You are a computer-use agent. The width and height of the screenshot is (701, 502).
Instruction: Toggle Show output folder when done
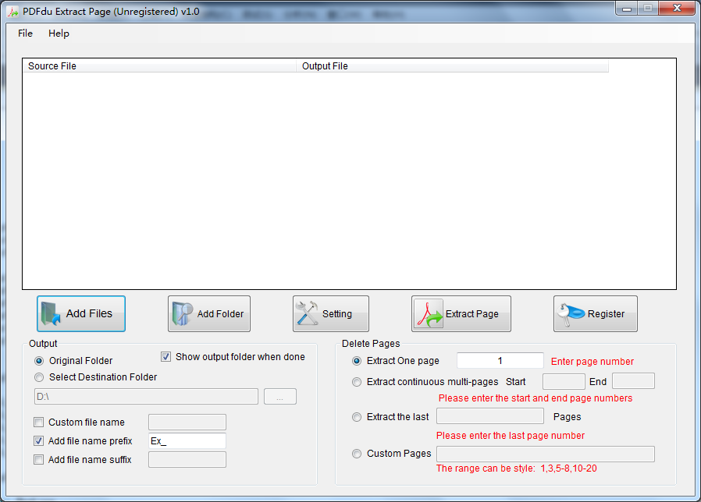click(165, 357)
